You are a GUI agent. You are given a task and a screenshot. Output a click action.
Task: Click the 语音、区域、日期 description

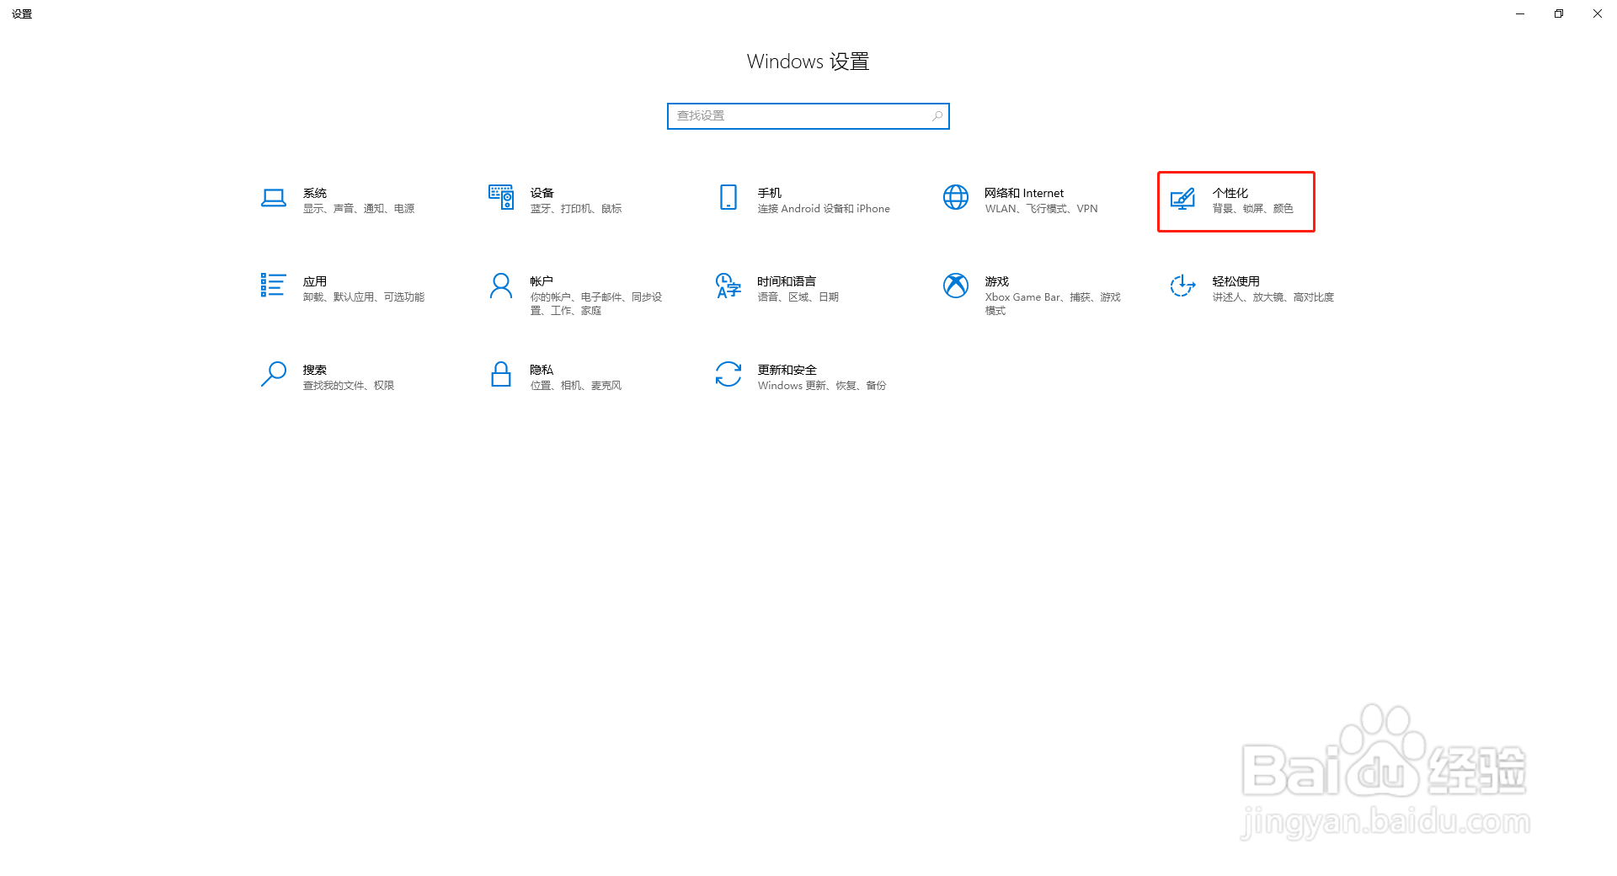click(798, 297)
